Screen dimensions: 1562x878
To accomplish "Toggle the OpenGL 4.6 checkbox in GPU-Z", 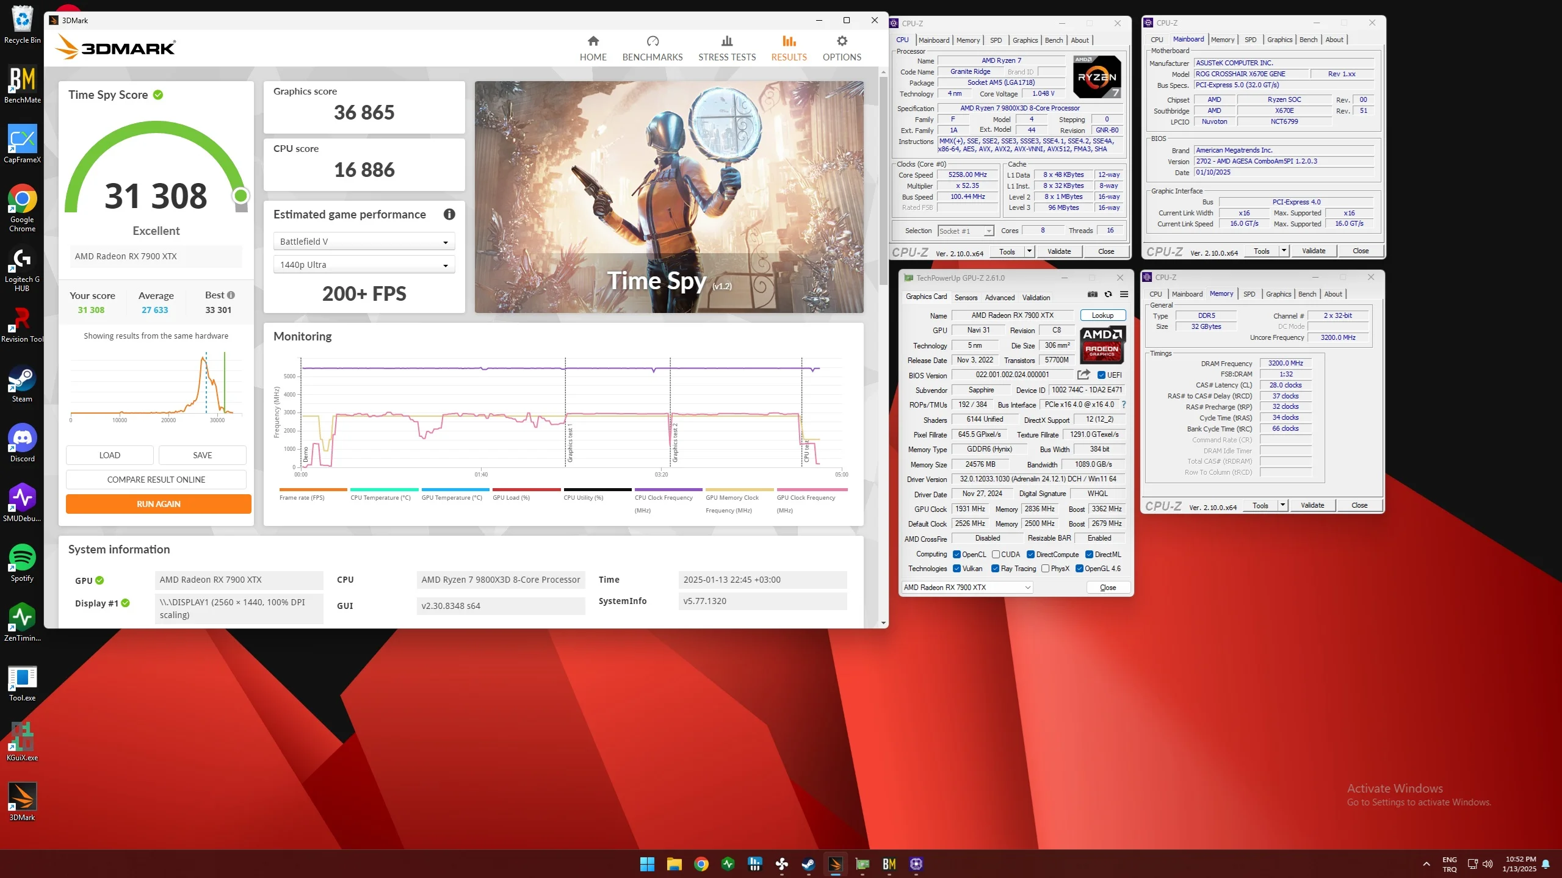I will click(x=1079, y=569).
